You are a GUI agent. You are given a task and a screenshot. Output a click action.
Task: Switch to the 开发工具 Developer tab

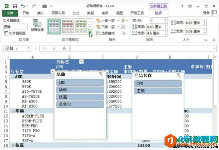137,13
